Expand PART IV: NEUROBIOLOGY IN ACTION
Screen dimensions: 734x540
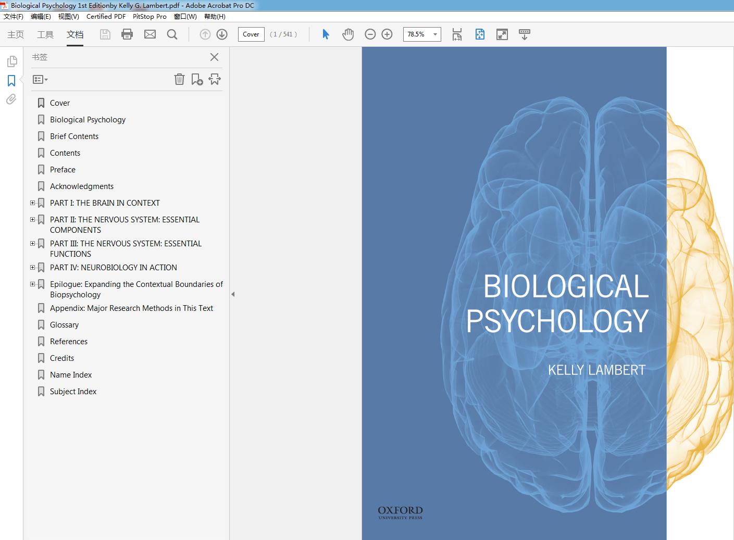[x=33, y=268]
